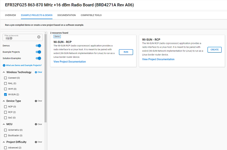
Task: Turn off the Solution Examples switch
Action: (39, 58)
